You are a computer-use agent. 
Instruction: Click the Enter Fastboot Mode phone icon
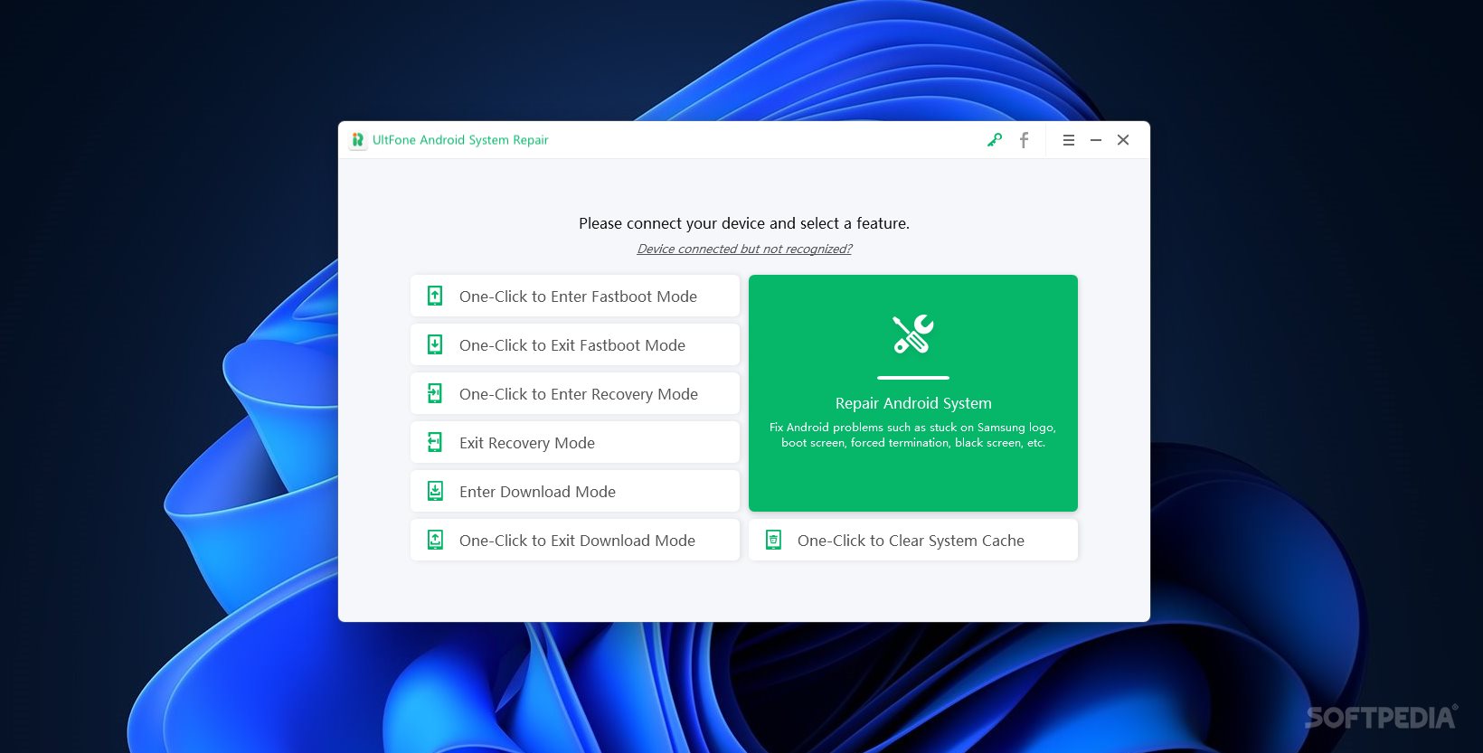[435, 296]
